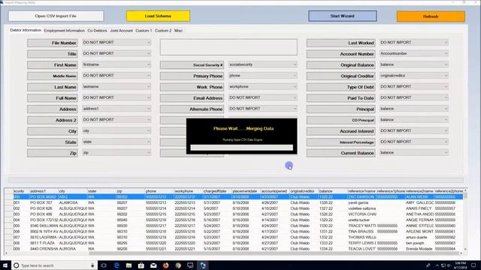Launch Chrome from the taskbar
The width and height of the screenshot is (481, 270).
(x=178, y=265)
